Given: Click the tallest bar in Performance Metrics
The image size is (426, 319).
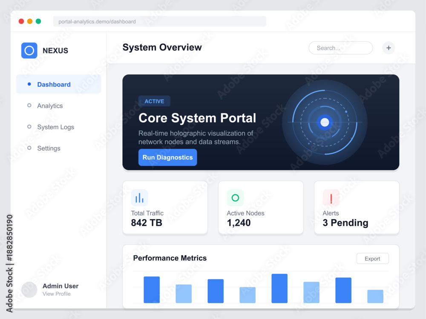Looking at the screenshot, I should point(279,288).
